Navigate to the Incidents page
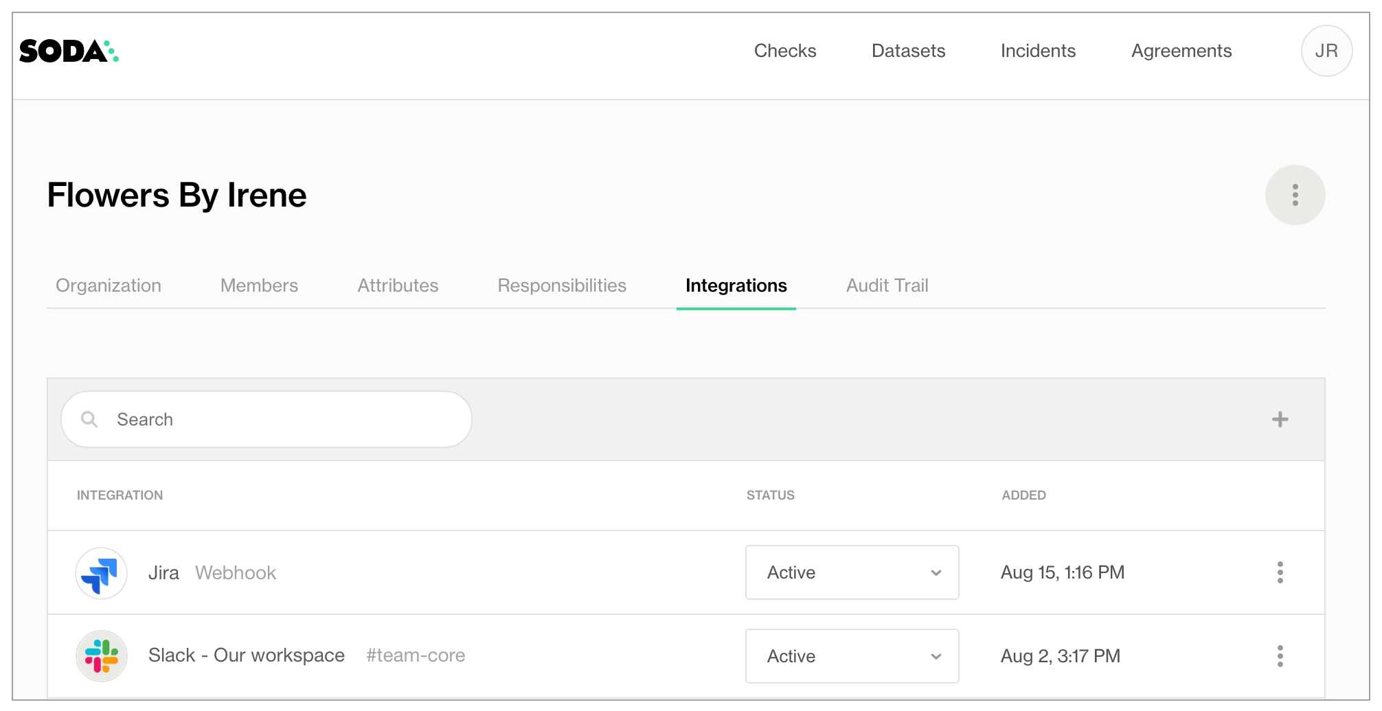The height and width of the screenshot is (711, 1382). 1037,51
